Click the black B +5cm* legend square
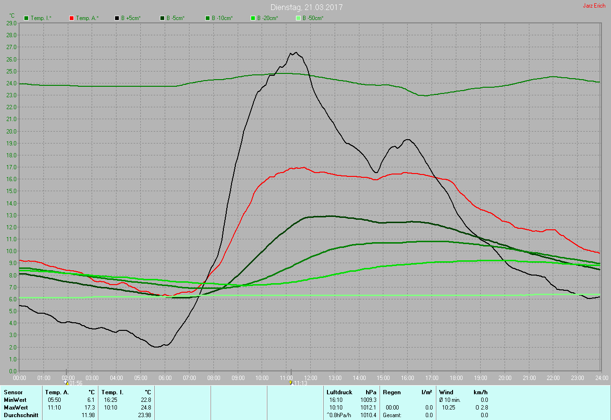This screenshot has width=611, height=420. click(117, 18)
